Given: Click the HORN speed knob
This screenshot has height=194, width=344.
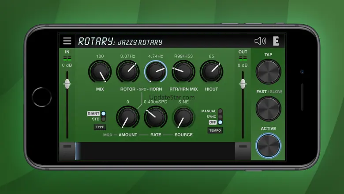Looking at the screenshot, I should pos(156,72).
